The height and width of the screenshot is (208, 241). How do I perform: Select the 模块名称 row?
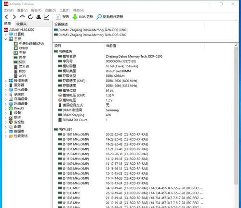pos(110,56)
